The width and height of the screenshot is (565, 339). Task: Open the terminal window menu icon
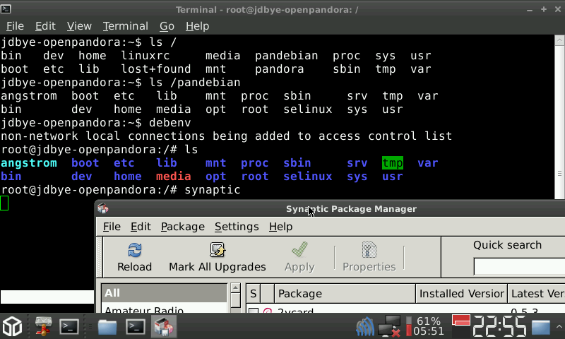pos(8,10)
